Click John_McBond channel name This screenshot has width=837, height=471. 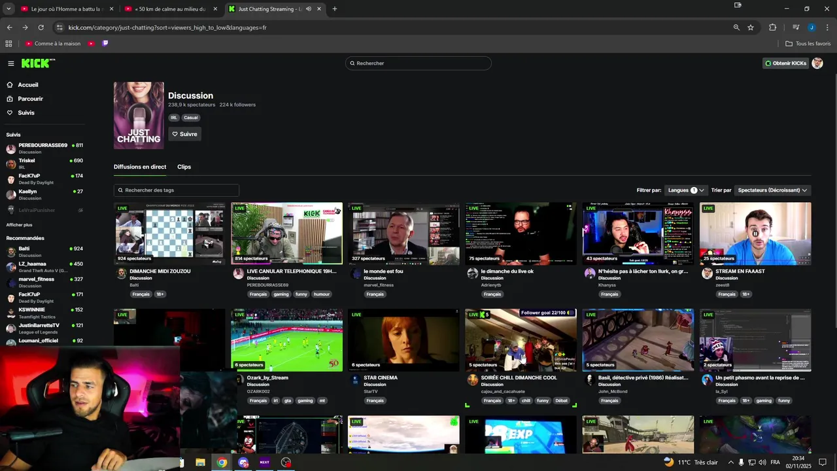pos(613,391)
